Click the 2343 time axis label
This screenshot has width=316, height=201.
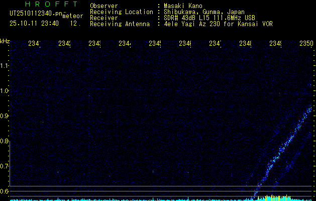pos(95,43)
